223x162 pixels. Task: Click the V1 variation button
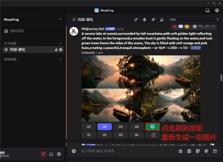[89, 135]
